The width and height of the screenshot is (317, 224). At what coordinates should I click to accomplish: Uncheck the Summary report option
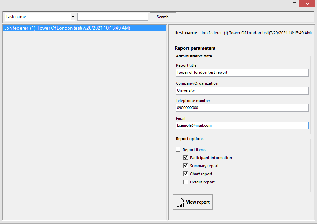pyautogui.click(x=186, y=165)
